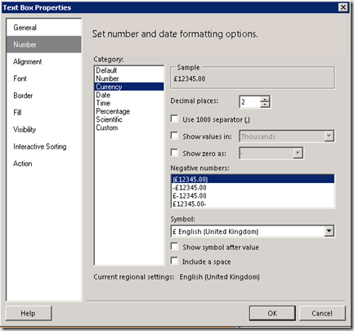Select Percentage in Category list

(113, 111)
